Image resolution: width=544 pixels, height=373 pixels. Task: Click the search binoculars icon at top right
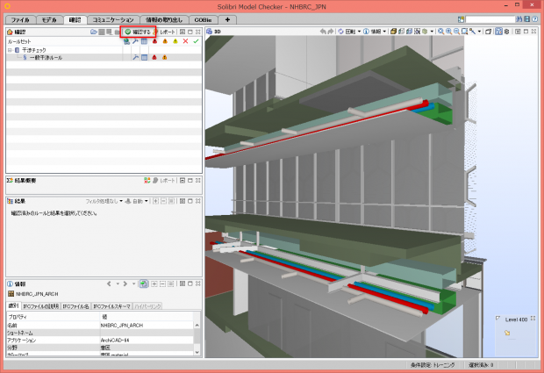pos(520,18)
